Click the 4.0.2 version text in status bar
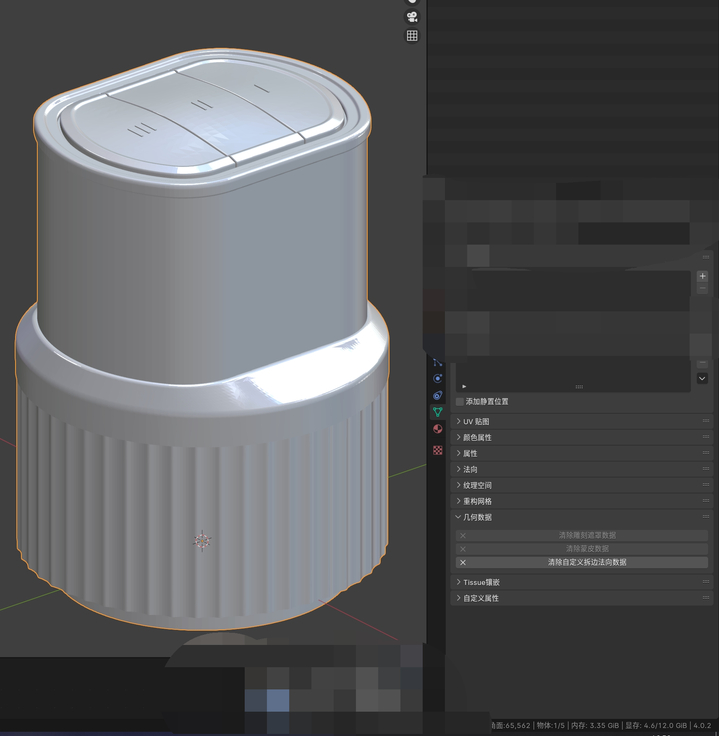The height and width of the screenshot is (736, 719). click(x=702, y=726)
